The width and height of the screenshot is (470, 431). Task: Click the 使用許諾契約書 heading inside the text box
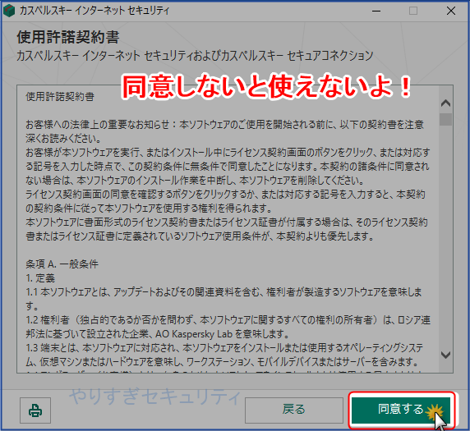point(60,96)
